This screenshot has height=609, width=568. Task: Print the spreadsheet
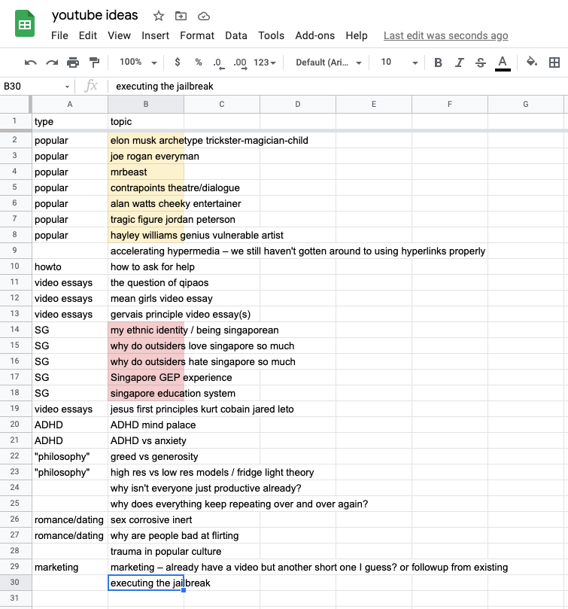pos(73,62)
